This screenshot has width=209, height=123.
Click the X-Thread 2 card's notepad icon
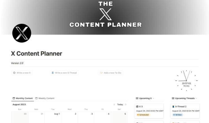[x=173, y=107]
